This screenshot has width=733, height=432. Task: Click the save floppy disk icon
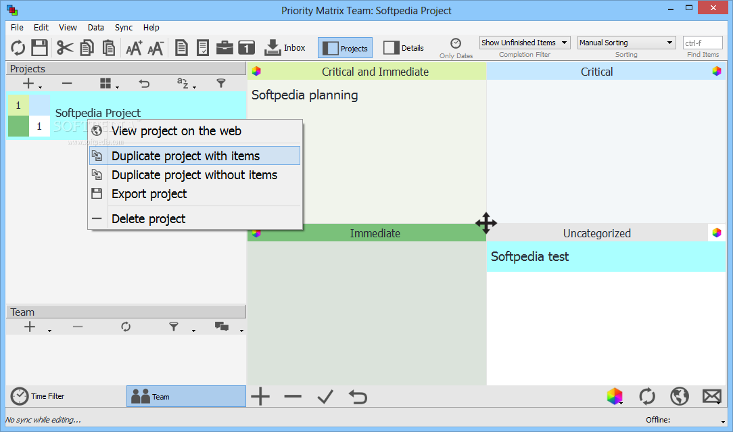[40, 48]
